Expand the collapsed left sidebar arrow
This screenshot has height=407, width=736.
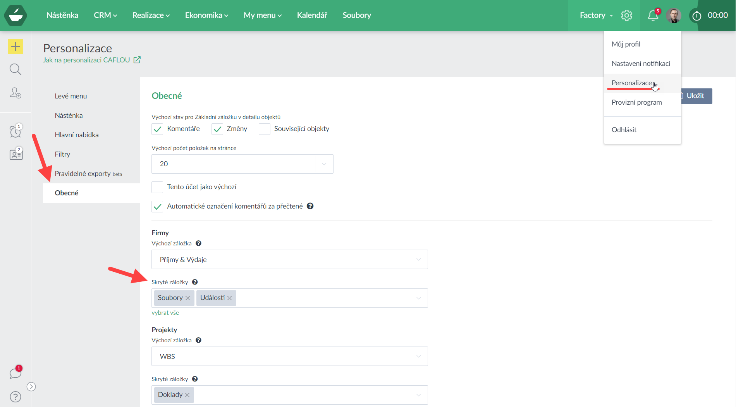click(31, 386)
